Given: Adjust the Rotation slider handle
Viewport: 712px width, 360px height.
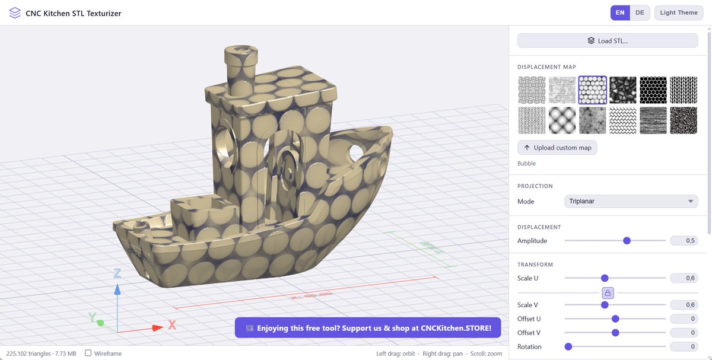Looking at the screenshot, I should [x=568, y=346].
